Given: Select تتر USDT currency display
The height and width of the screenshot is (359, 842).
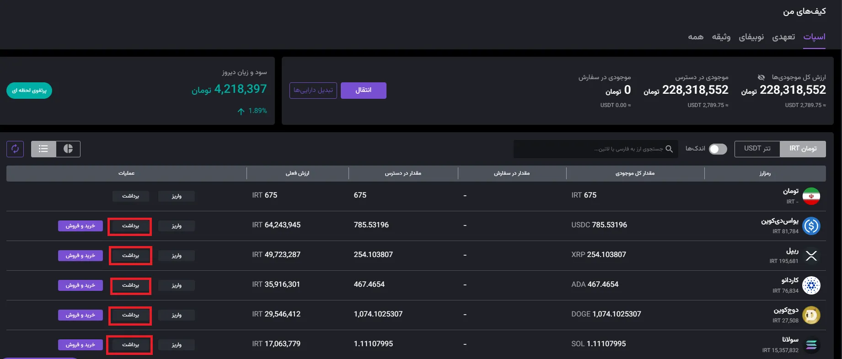Looking at the screenshot, I should (757, 149).
